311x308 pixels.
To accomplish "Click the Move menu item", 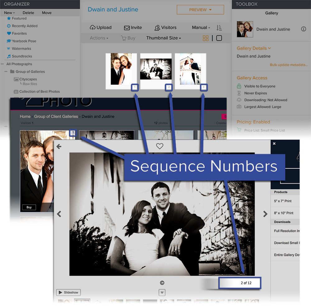I will (x=46, y=13).
